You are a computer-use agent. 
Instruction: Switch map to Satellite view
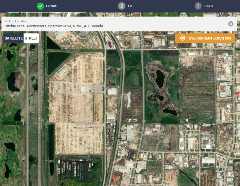13,38
